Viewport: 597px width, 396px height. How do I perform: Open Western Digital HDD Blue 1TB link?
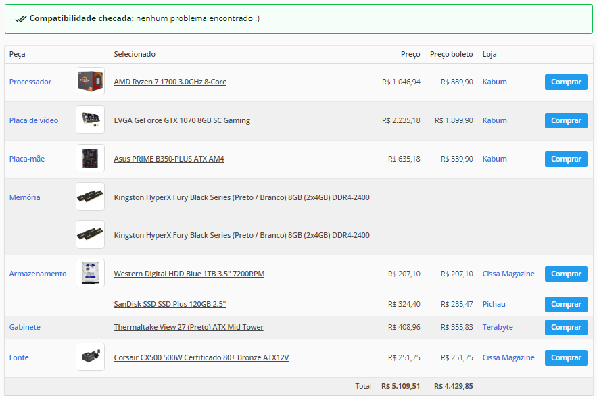(189, 274)
